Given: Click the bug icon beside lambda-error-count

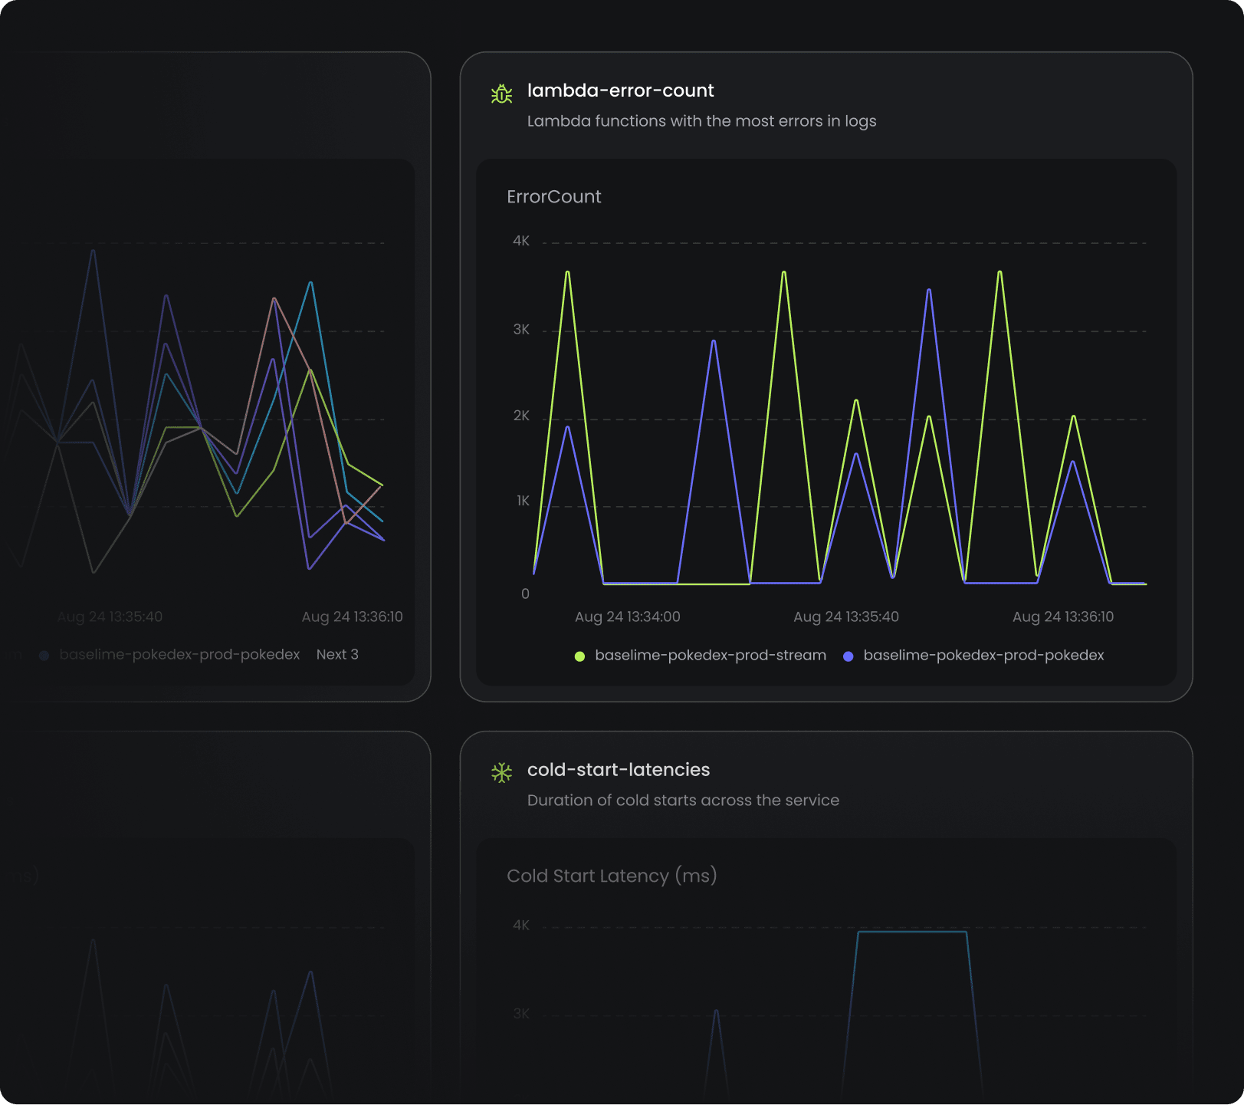Looking at the screenshot, I should tap(501, 94).
